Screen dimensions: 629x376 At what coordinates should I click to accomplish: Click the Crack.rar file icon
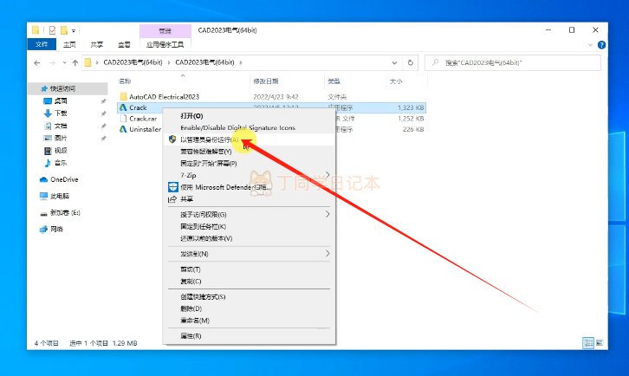pyautogui.click(x=123, y=119)
